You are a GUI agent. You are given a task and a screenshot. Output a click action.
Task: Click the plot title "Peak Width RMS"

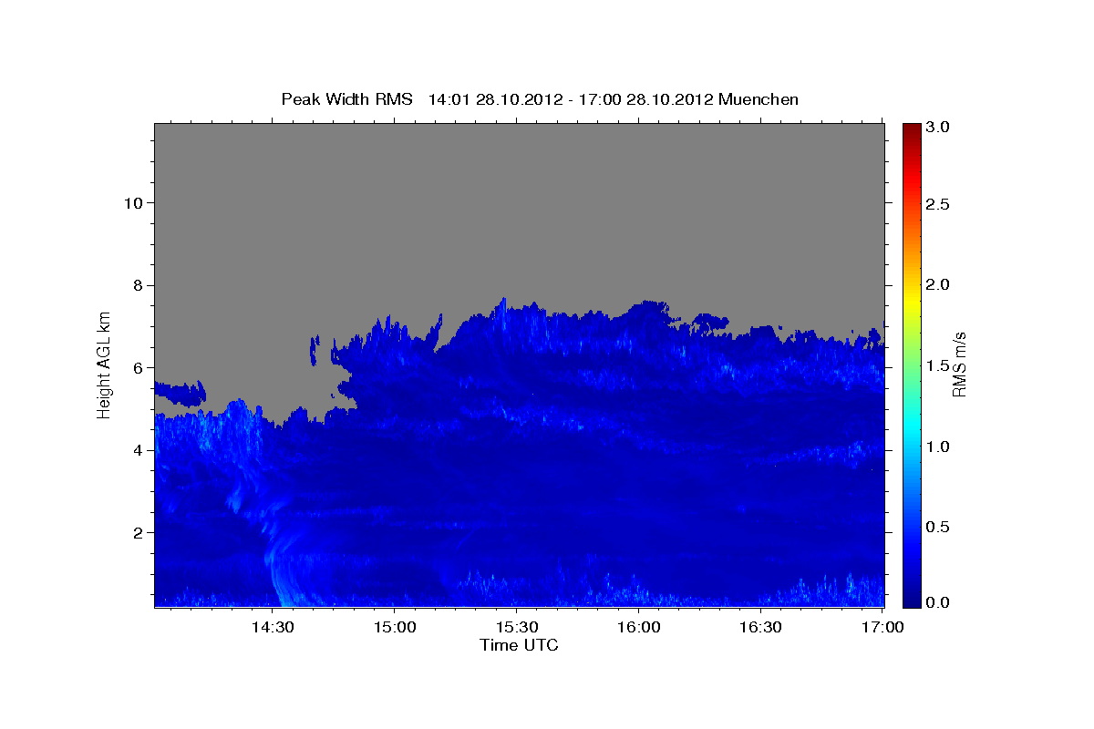click(346, 99)
